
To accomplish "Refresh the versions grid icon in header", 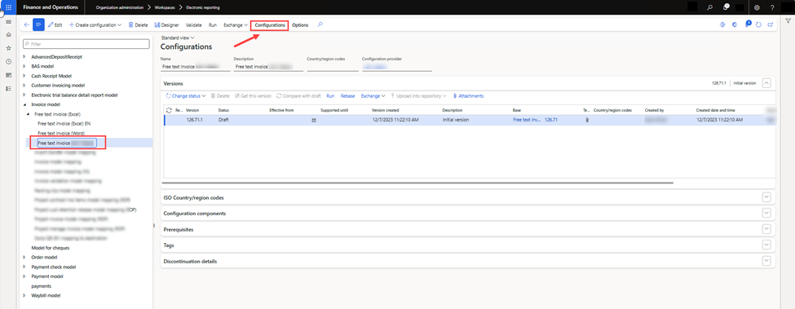I will pos(169,110).
